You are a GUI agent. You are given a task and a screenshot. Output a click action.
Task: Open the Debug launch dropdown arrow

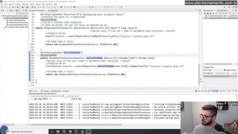pyautogui.click(x=15, y=7)
